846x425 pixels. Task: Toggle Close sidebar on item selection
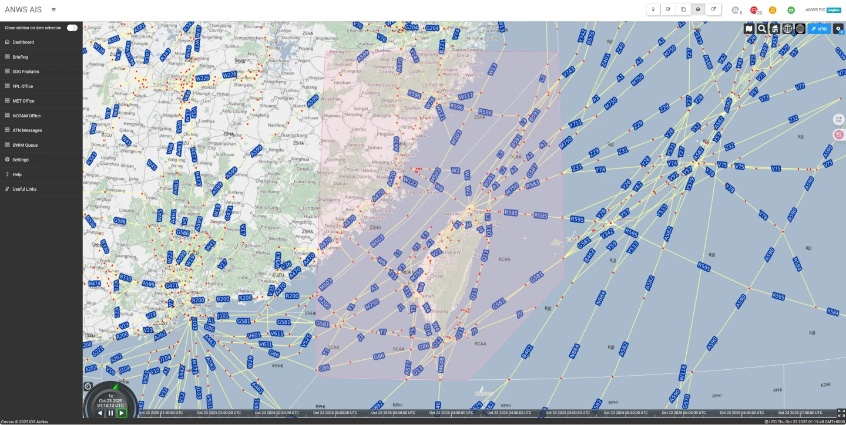(72, 28)
